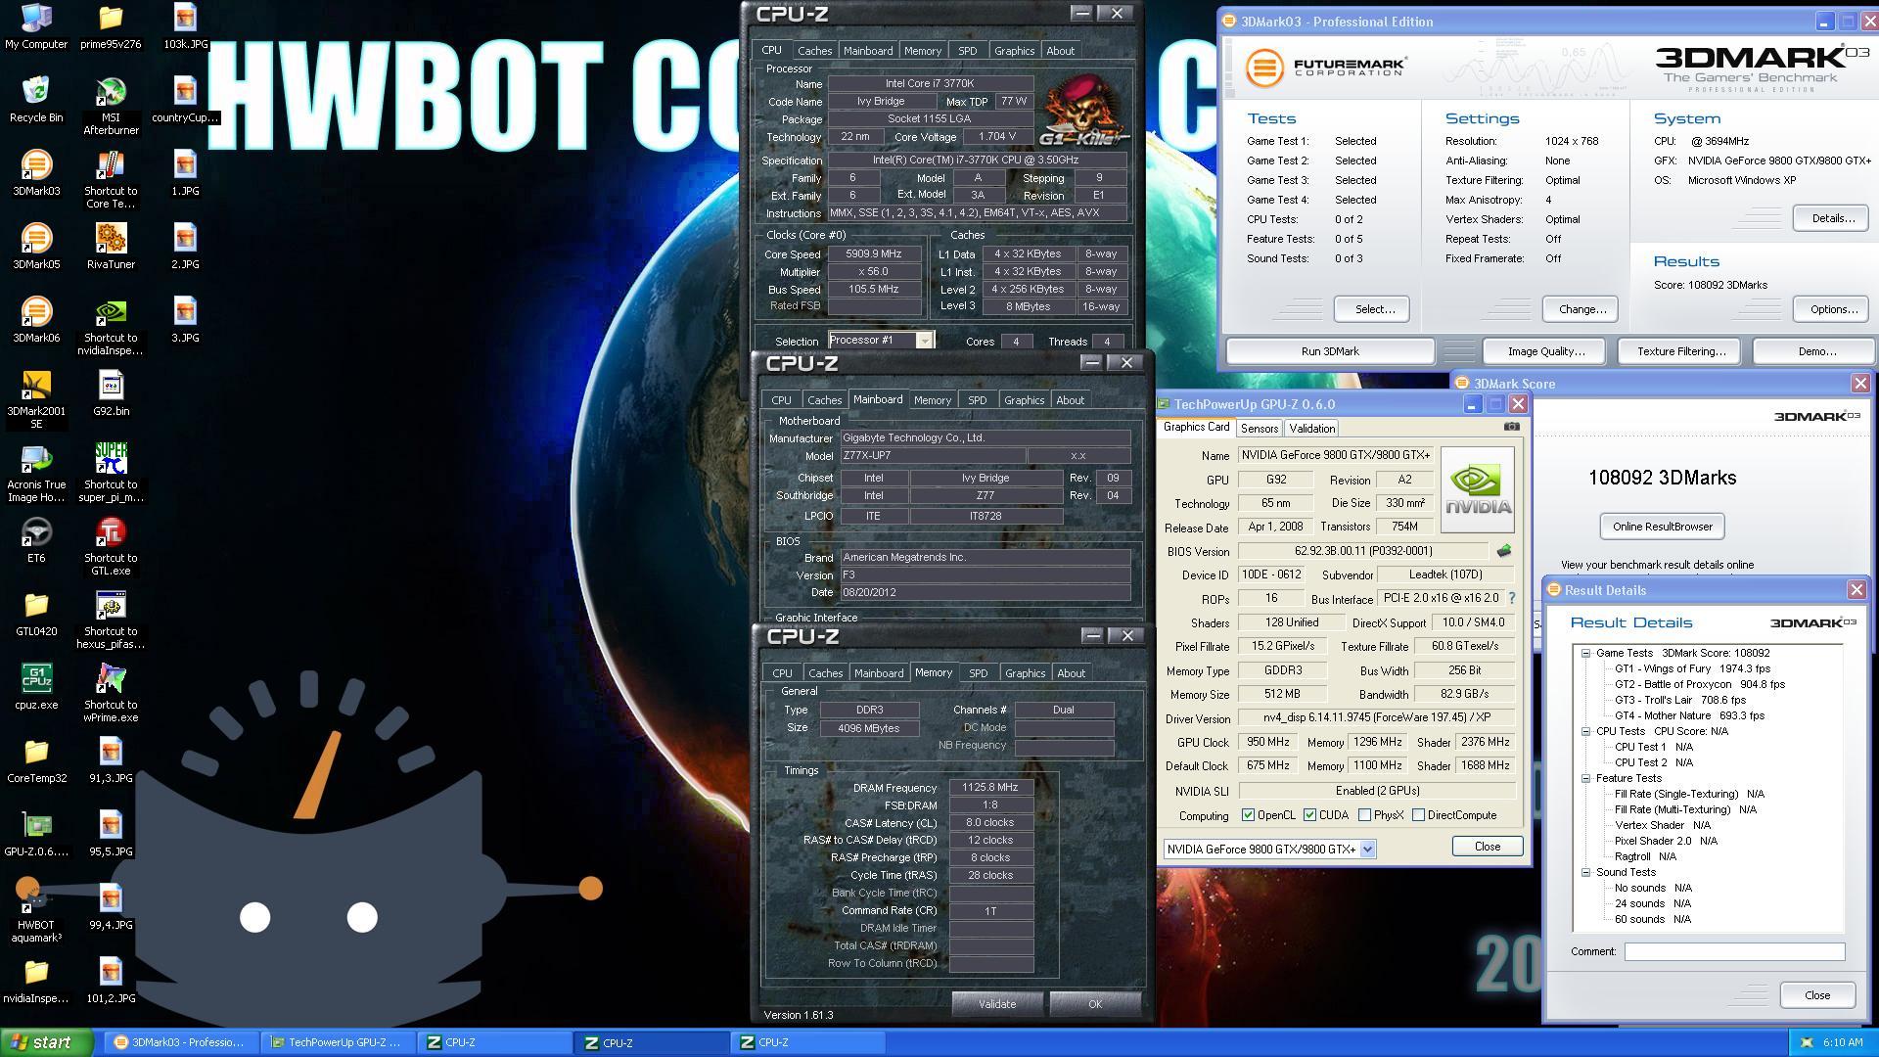The height and width of the screenshot is (1057, 1879).
Task: Open Shortcut to Core Temp icon
Action: point(111,179)
